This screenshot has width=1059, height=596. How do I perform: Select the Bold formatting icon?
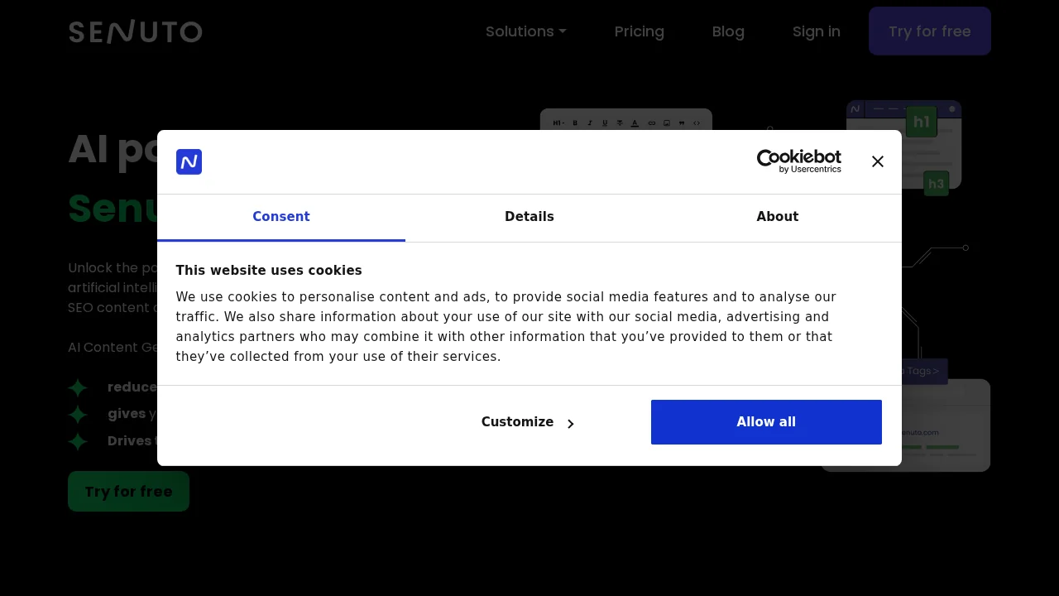[576, 123]
